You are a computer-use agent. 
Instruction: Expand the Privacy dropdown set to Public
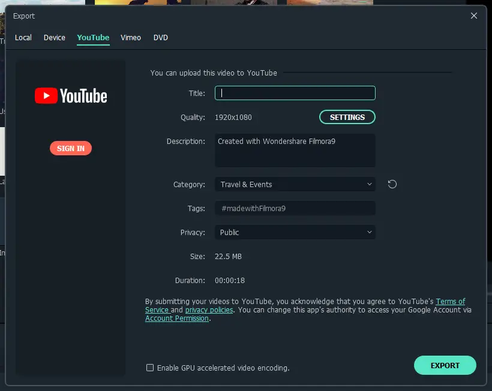pyautogui.click(x=295, y=232)
